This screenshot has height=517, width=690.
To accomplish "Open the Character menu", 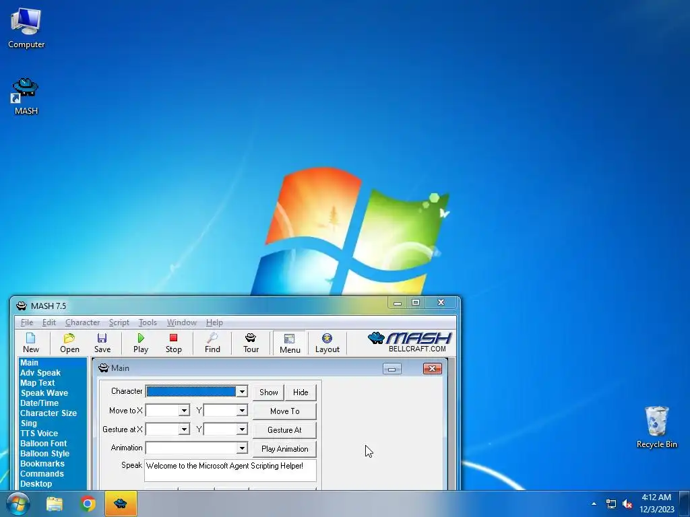I will 82,322.
